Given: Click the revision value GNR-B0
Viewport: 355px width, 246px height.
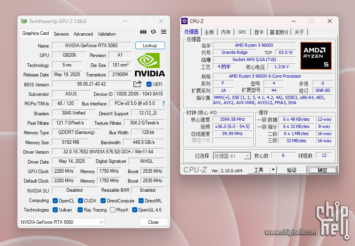Looking at the screenshot, I should (323, 90).
